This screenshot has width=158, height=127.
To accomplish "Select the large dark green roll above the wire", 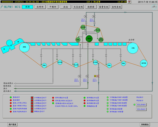I will [89, 39].
